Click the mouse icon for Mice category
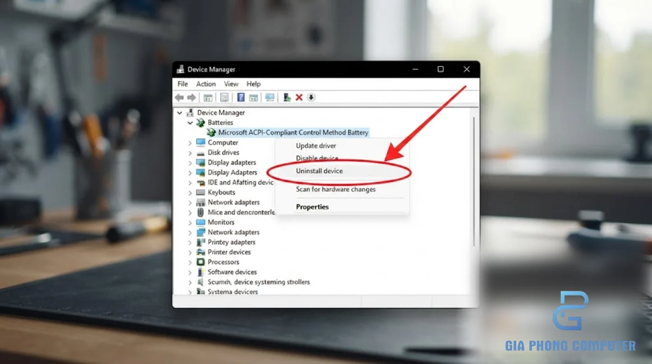 point(200,212)
